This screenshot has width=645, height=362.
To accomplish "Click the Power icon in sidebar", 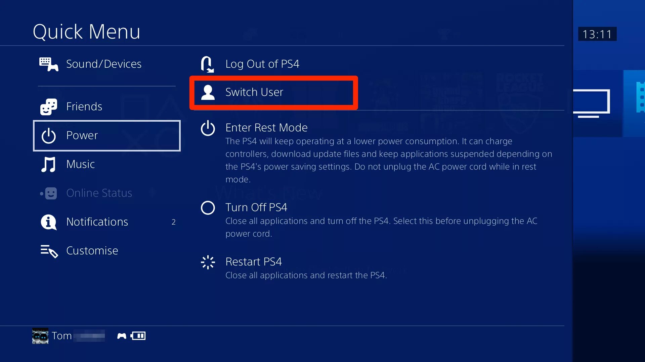I will [48, 135].
